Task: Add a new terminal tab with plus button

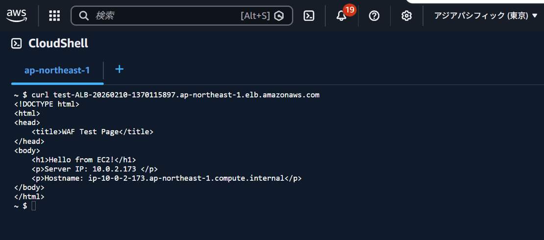Action: pyautogui.click(x=119, y=69)
